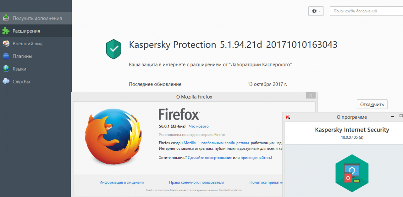
Task: Click the Languages globe icon
Action: (x=6, y=69)
